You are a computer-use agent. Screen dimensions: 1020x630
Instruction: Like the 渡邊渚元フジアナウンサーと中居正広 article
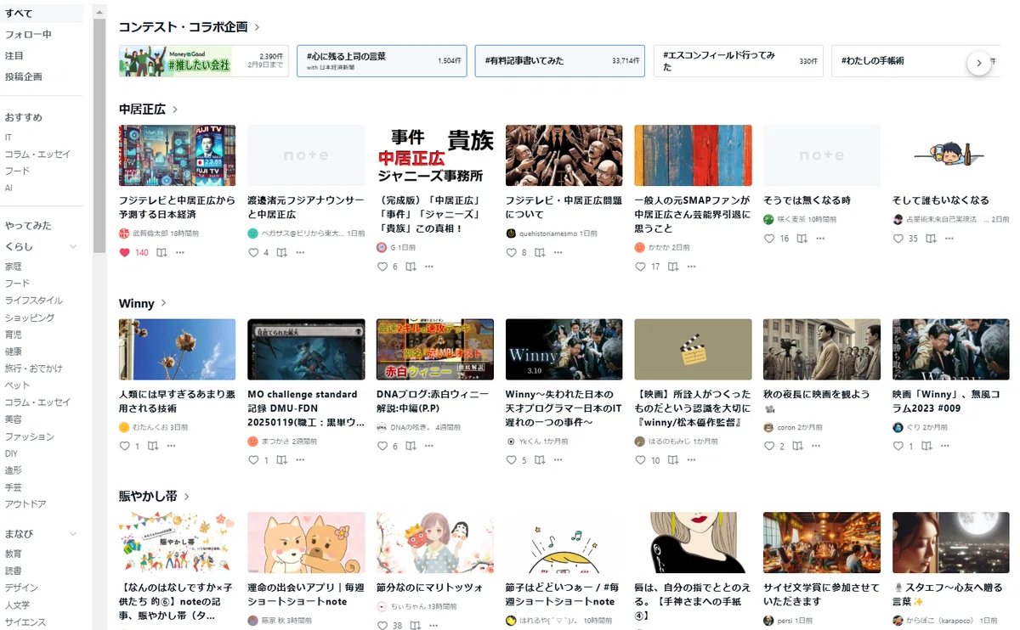(x=253, y=252)
